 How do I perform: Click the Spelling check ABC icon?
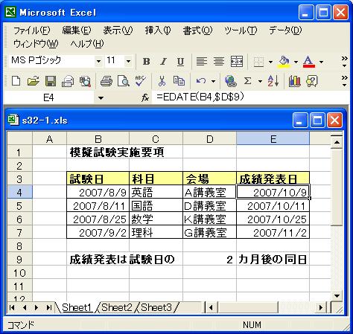coord(140,81)
